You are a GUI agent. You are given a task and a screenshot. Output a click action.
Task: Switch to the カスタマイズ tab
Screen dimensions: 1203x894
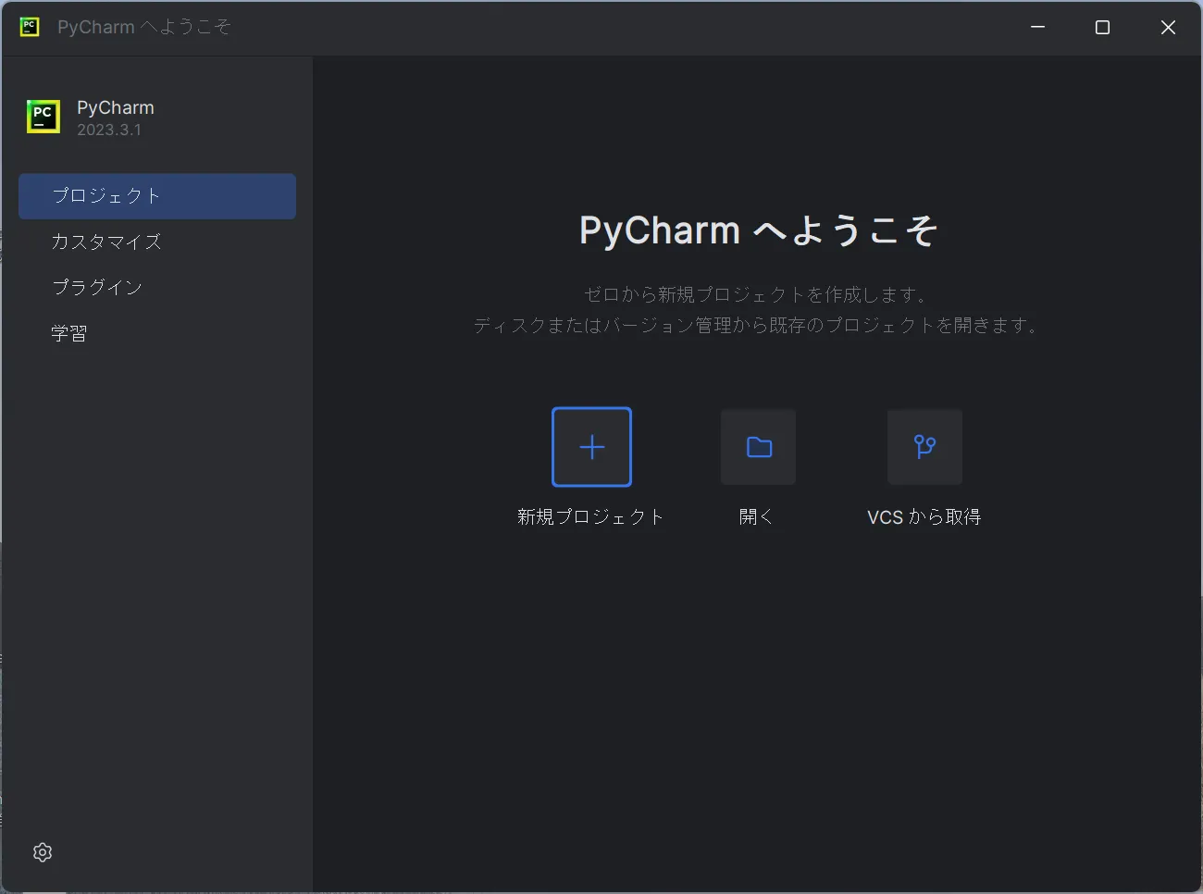click(157, 242)
